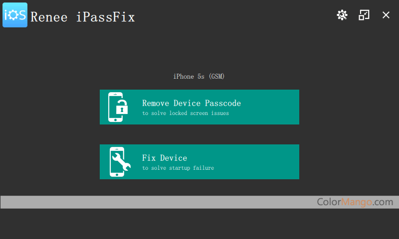Screen dimensions: 399x239
Task: Click the wrench graphic in Fix Device
Action: (121, 161)
